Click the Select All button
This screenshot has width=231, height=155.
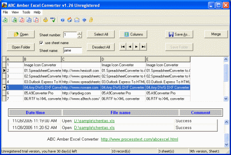click(x=101, y=34)
